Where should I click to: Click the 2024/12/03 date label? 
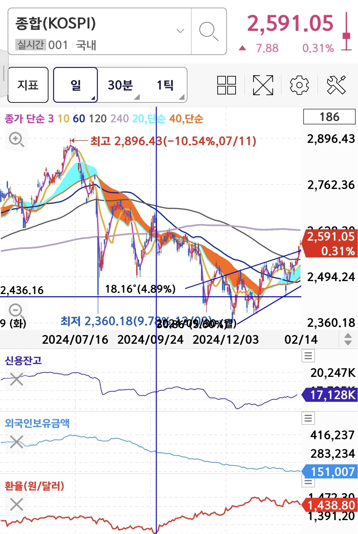click(x=226, y=339)
